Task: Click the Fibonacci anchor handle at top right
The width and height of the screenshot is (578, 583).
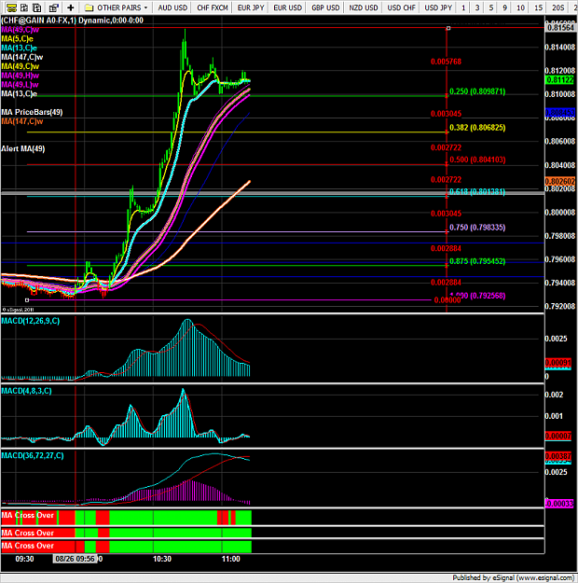Action: tap(448, 28)
